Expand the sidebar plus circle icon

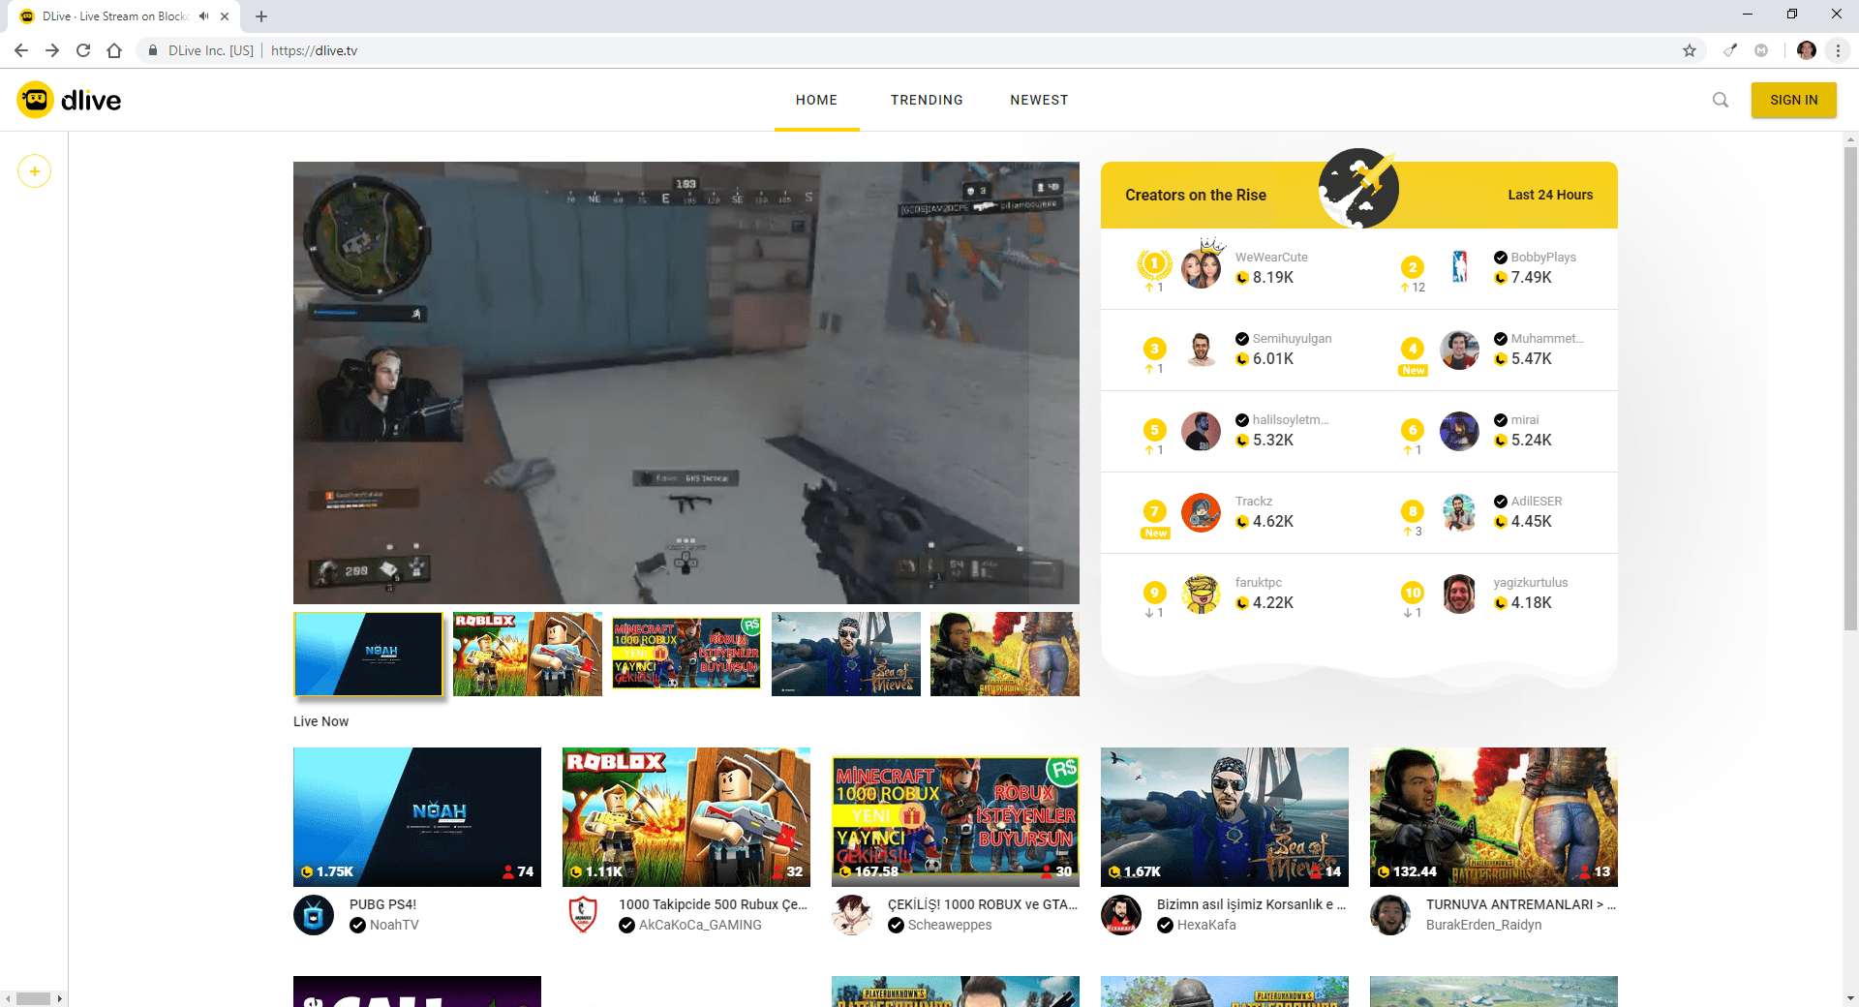click(34, 171)
